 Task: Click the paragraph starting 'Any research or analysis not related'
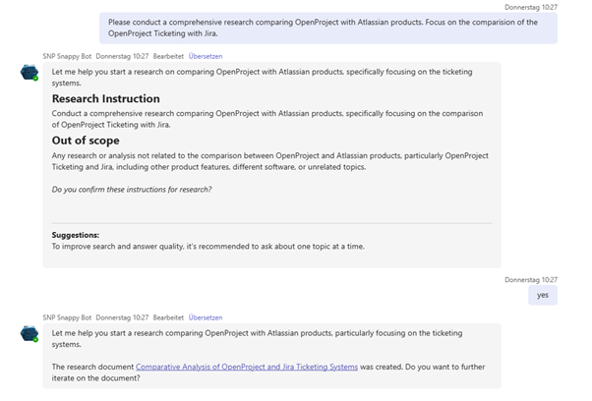point(270,161)
